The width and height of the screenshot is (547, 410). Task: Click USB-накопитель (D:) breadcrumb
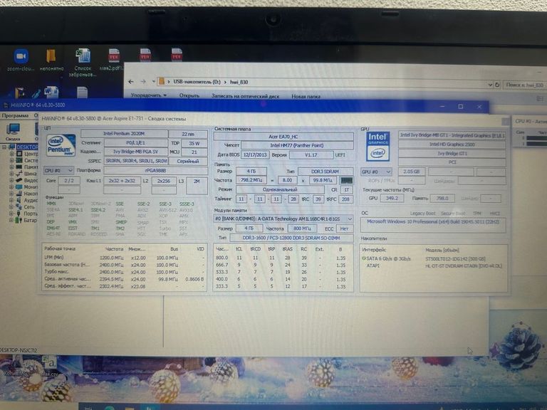[x=197, y=82]
